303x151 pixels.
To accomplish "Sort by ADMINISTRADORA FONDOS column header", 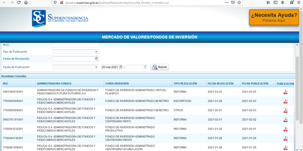I will tap(54, 83).
